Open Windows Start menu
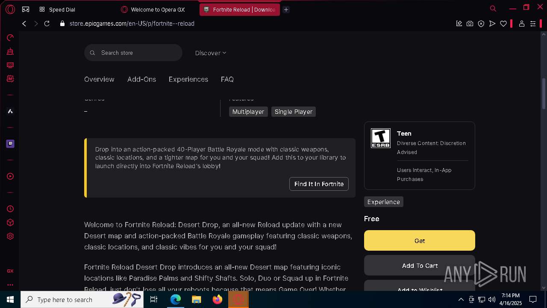The height and width of the screenshot is (308, 547). (10, 299)
